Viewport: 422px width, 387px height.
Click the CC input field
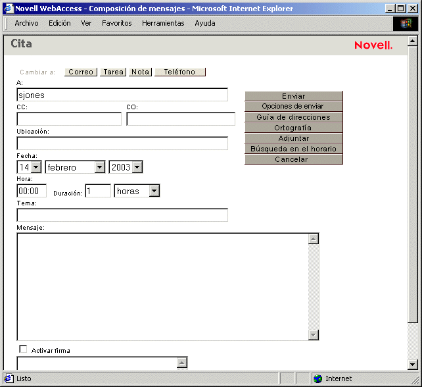point(69,119)
